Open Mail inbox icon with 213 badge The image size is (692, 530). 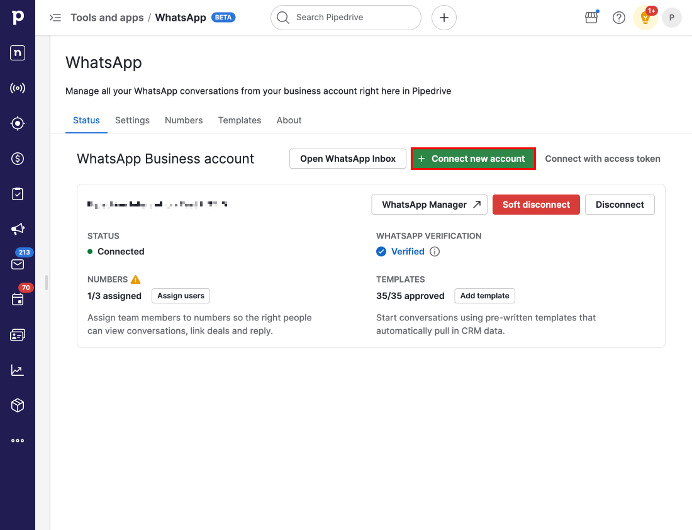click(x=17, y=264)
